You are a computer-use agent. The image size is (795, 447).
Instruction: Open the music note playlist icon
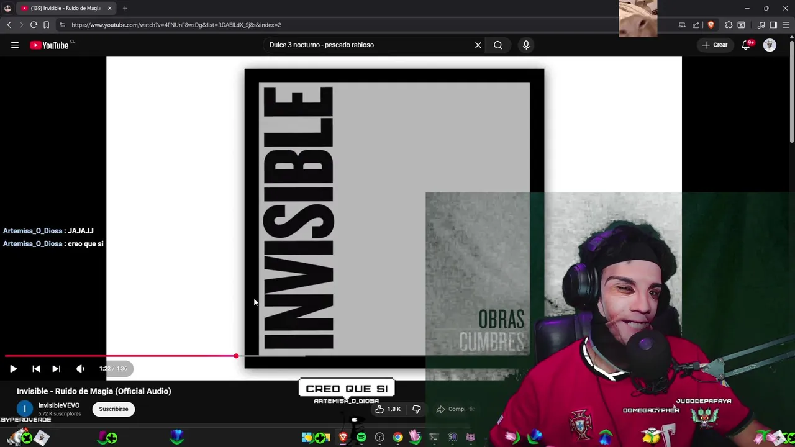pos(761,25)
